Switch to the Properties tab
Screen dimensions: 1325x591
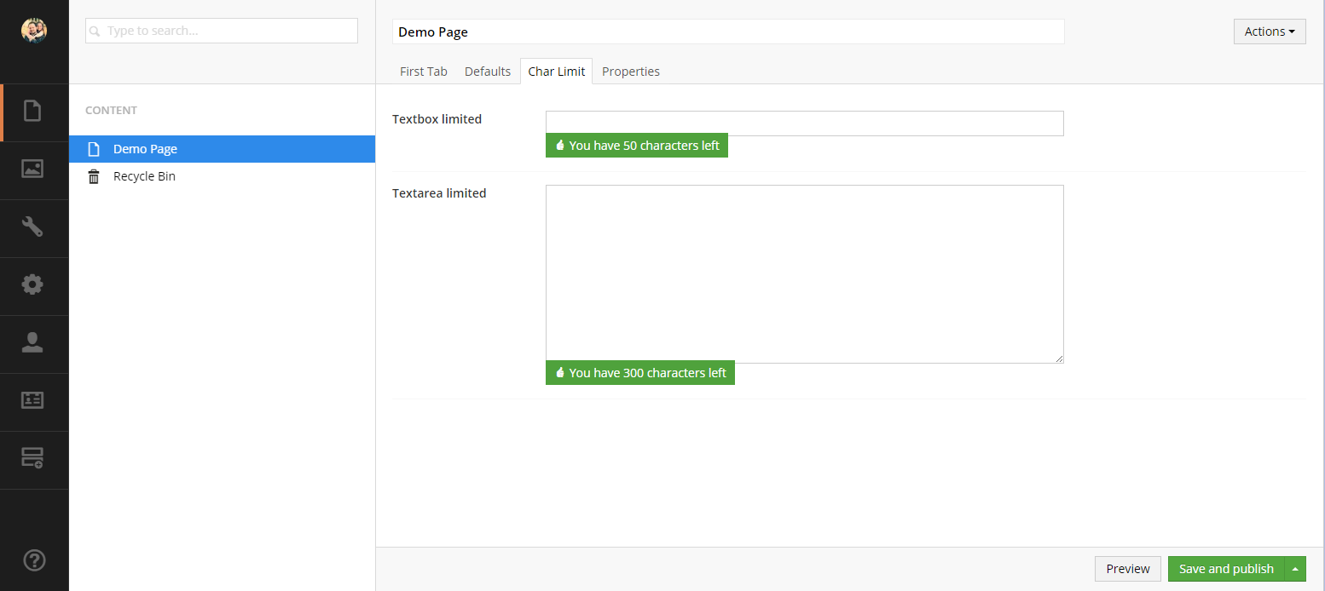[631, 71]
